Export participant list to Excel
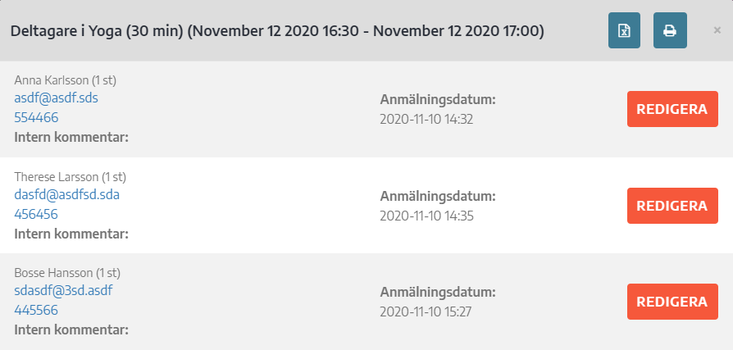The width and height of the screenshot is (733, 350). (x=624, y=30)
